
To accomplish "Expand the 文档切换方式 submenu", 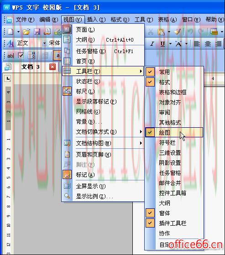I will 103,132.
